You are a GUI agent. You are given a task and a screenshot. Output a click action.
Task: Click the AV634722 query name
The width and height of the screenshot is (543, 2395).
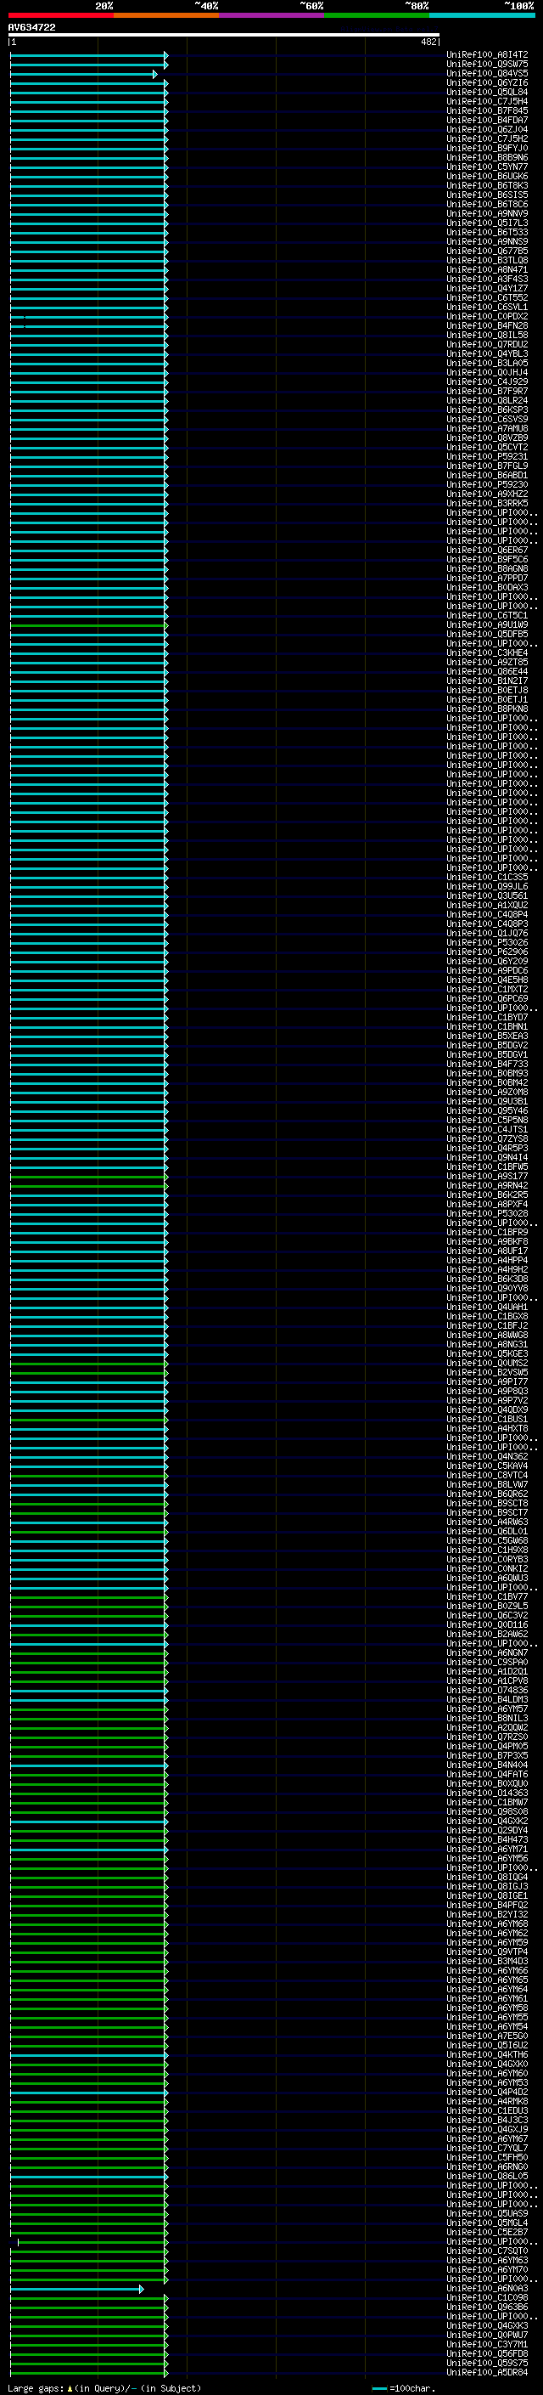click(31, 27)
